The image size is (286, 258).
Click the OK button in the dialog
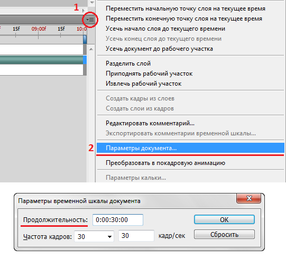[x=224, y=219]
